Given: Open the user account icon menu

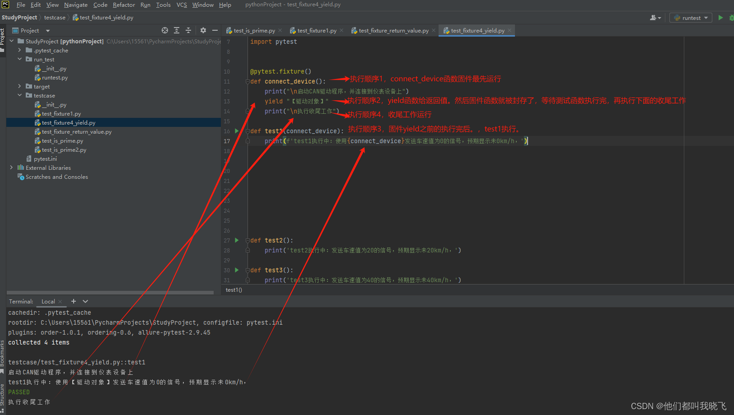Looking at the screenshot, I should click(655, 18).
